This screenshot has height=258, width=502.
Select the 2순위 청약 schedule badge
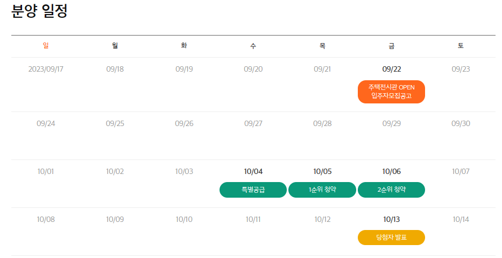(x=391, y=190)
